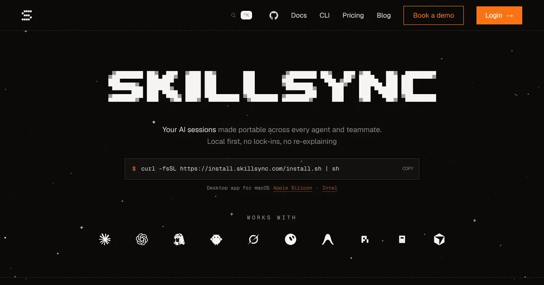Click the small square box logo icon
The image size is (544, 285).
click(402, 239)
